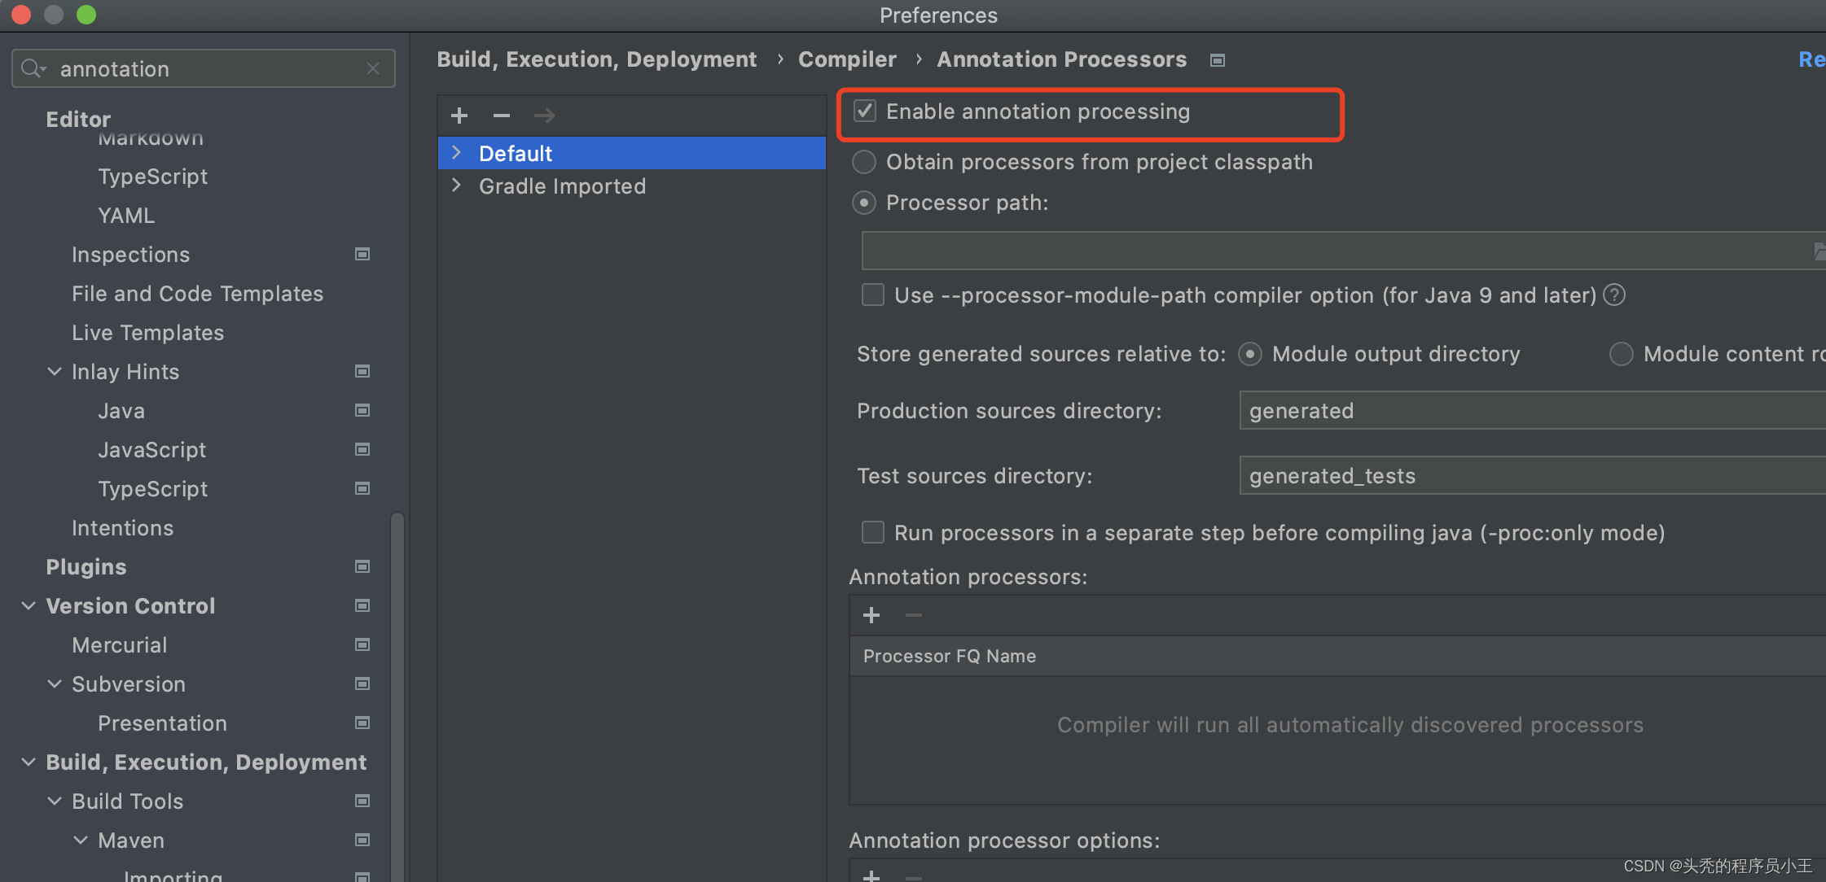This screenshot has height=882, width=1826.
Task: Open File and Code Templates page
Action: 197,294
